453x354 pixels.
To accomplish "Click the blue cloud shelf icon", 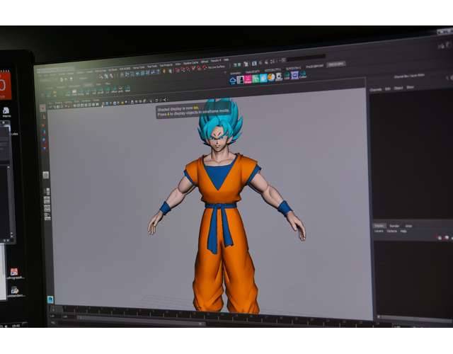I will point(233,80).
